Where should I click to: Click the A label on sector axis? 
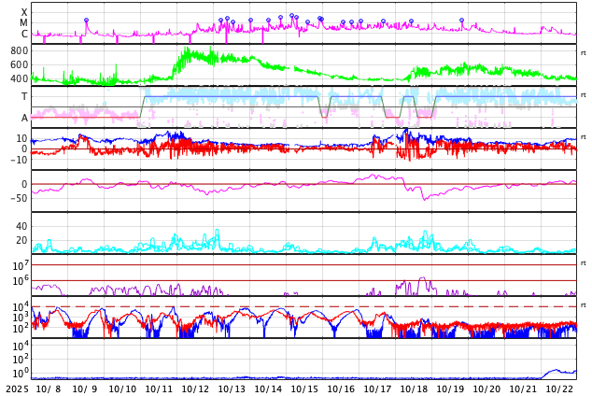pyautogui.click(x=24, y=118)
